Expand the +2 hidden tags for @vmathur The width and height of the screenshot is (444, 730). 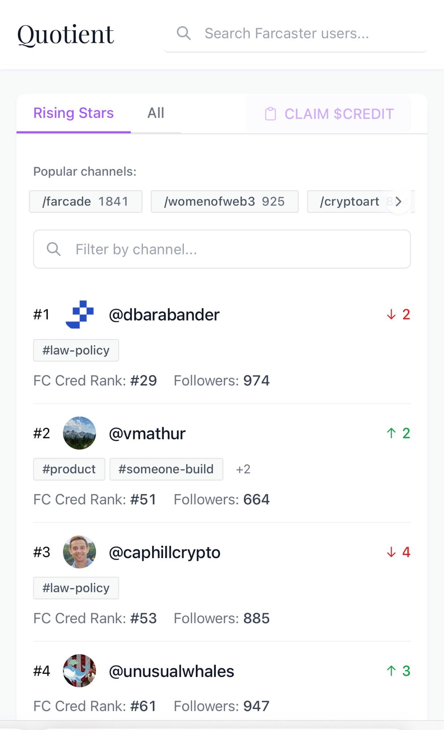click(243, 469)
